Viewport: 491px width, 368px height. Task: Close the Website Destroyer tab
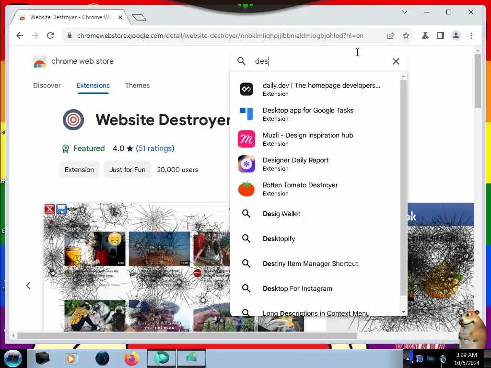coord(120,18)
